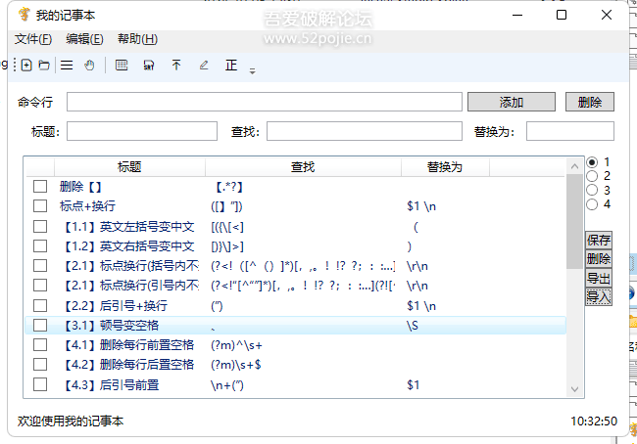Select the 删除【】 row title

coord(80,187)
